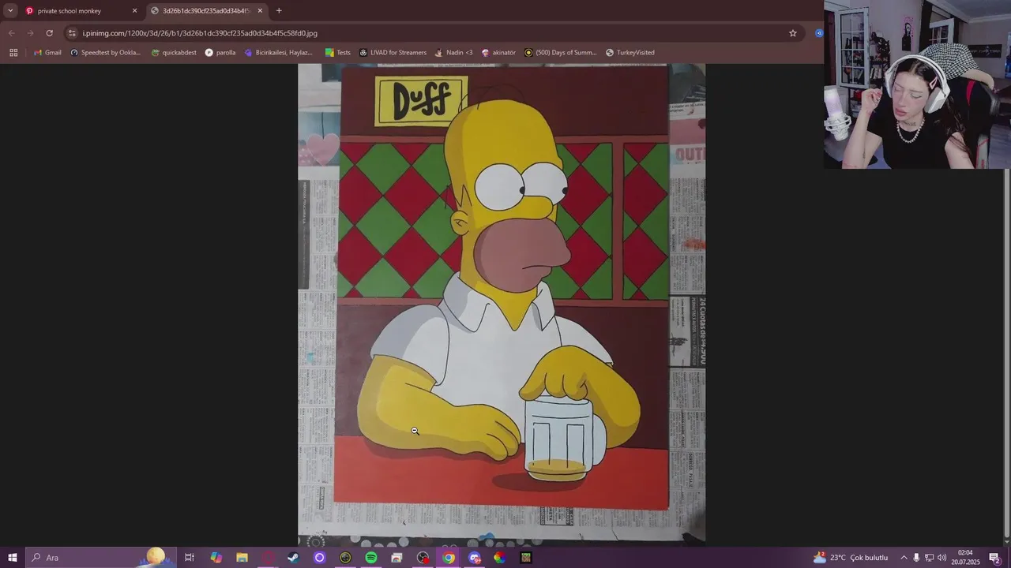The height and width of the screenshot is (568, 1011).
Task: Open the Windows Start menu
Action: tap(13, 558)
